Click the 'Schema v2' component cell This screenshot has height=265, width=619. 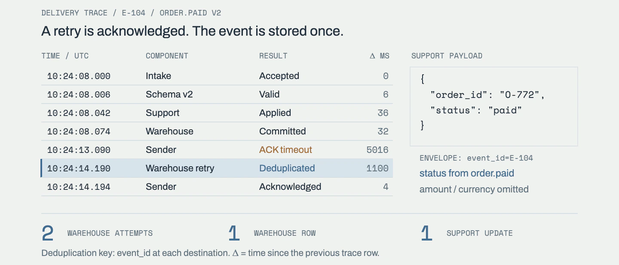169,94
